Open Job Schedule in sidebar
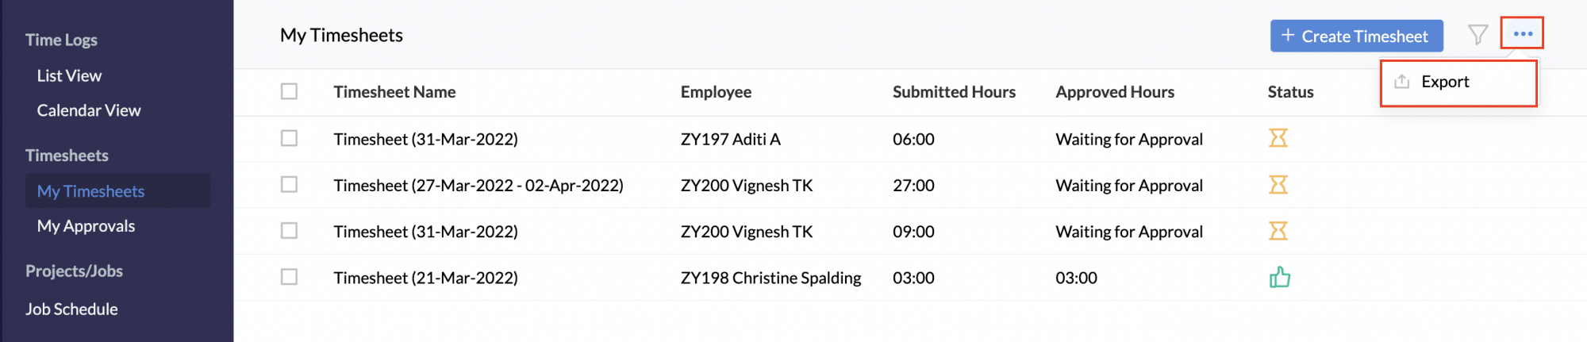The image size is (1587, 342). pos(71,309)
